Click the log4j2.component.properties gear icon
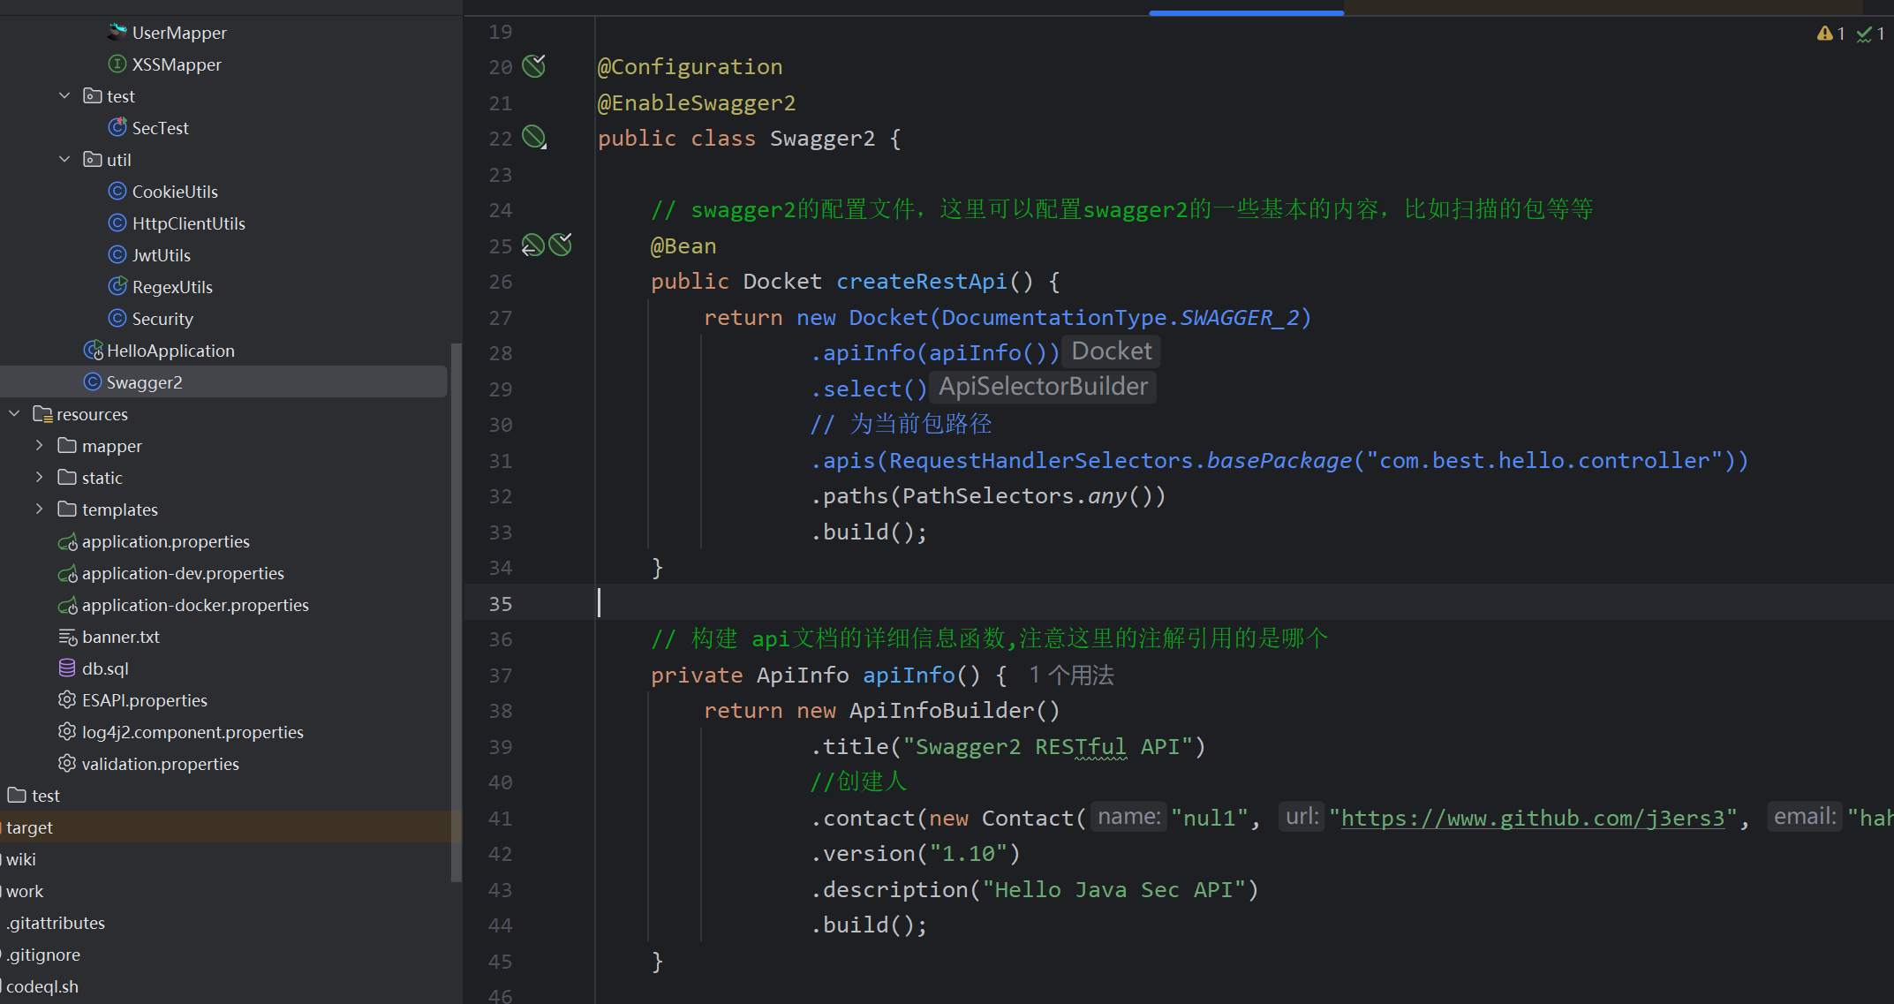This screenshot has height=1004, width=1894. (x=67, y=731)
